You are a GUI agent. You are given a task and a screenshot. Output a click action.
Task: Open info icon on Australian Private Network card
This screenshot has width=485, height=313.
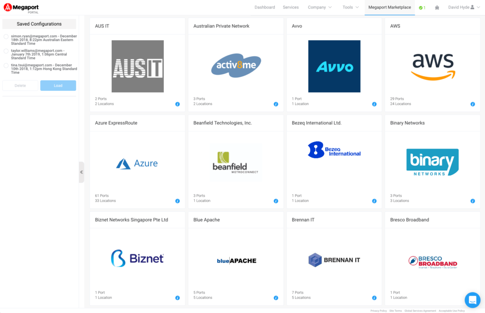pos(276,104)
